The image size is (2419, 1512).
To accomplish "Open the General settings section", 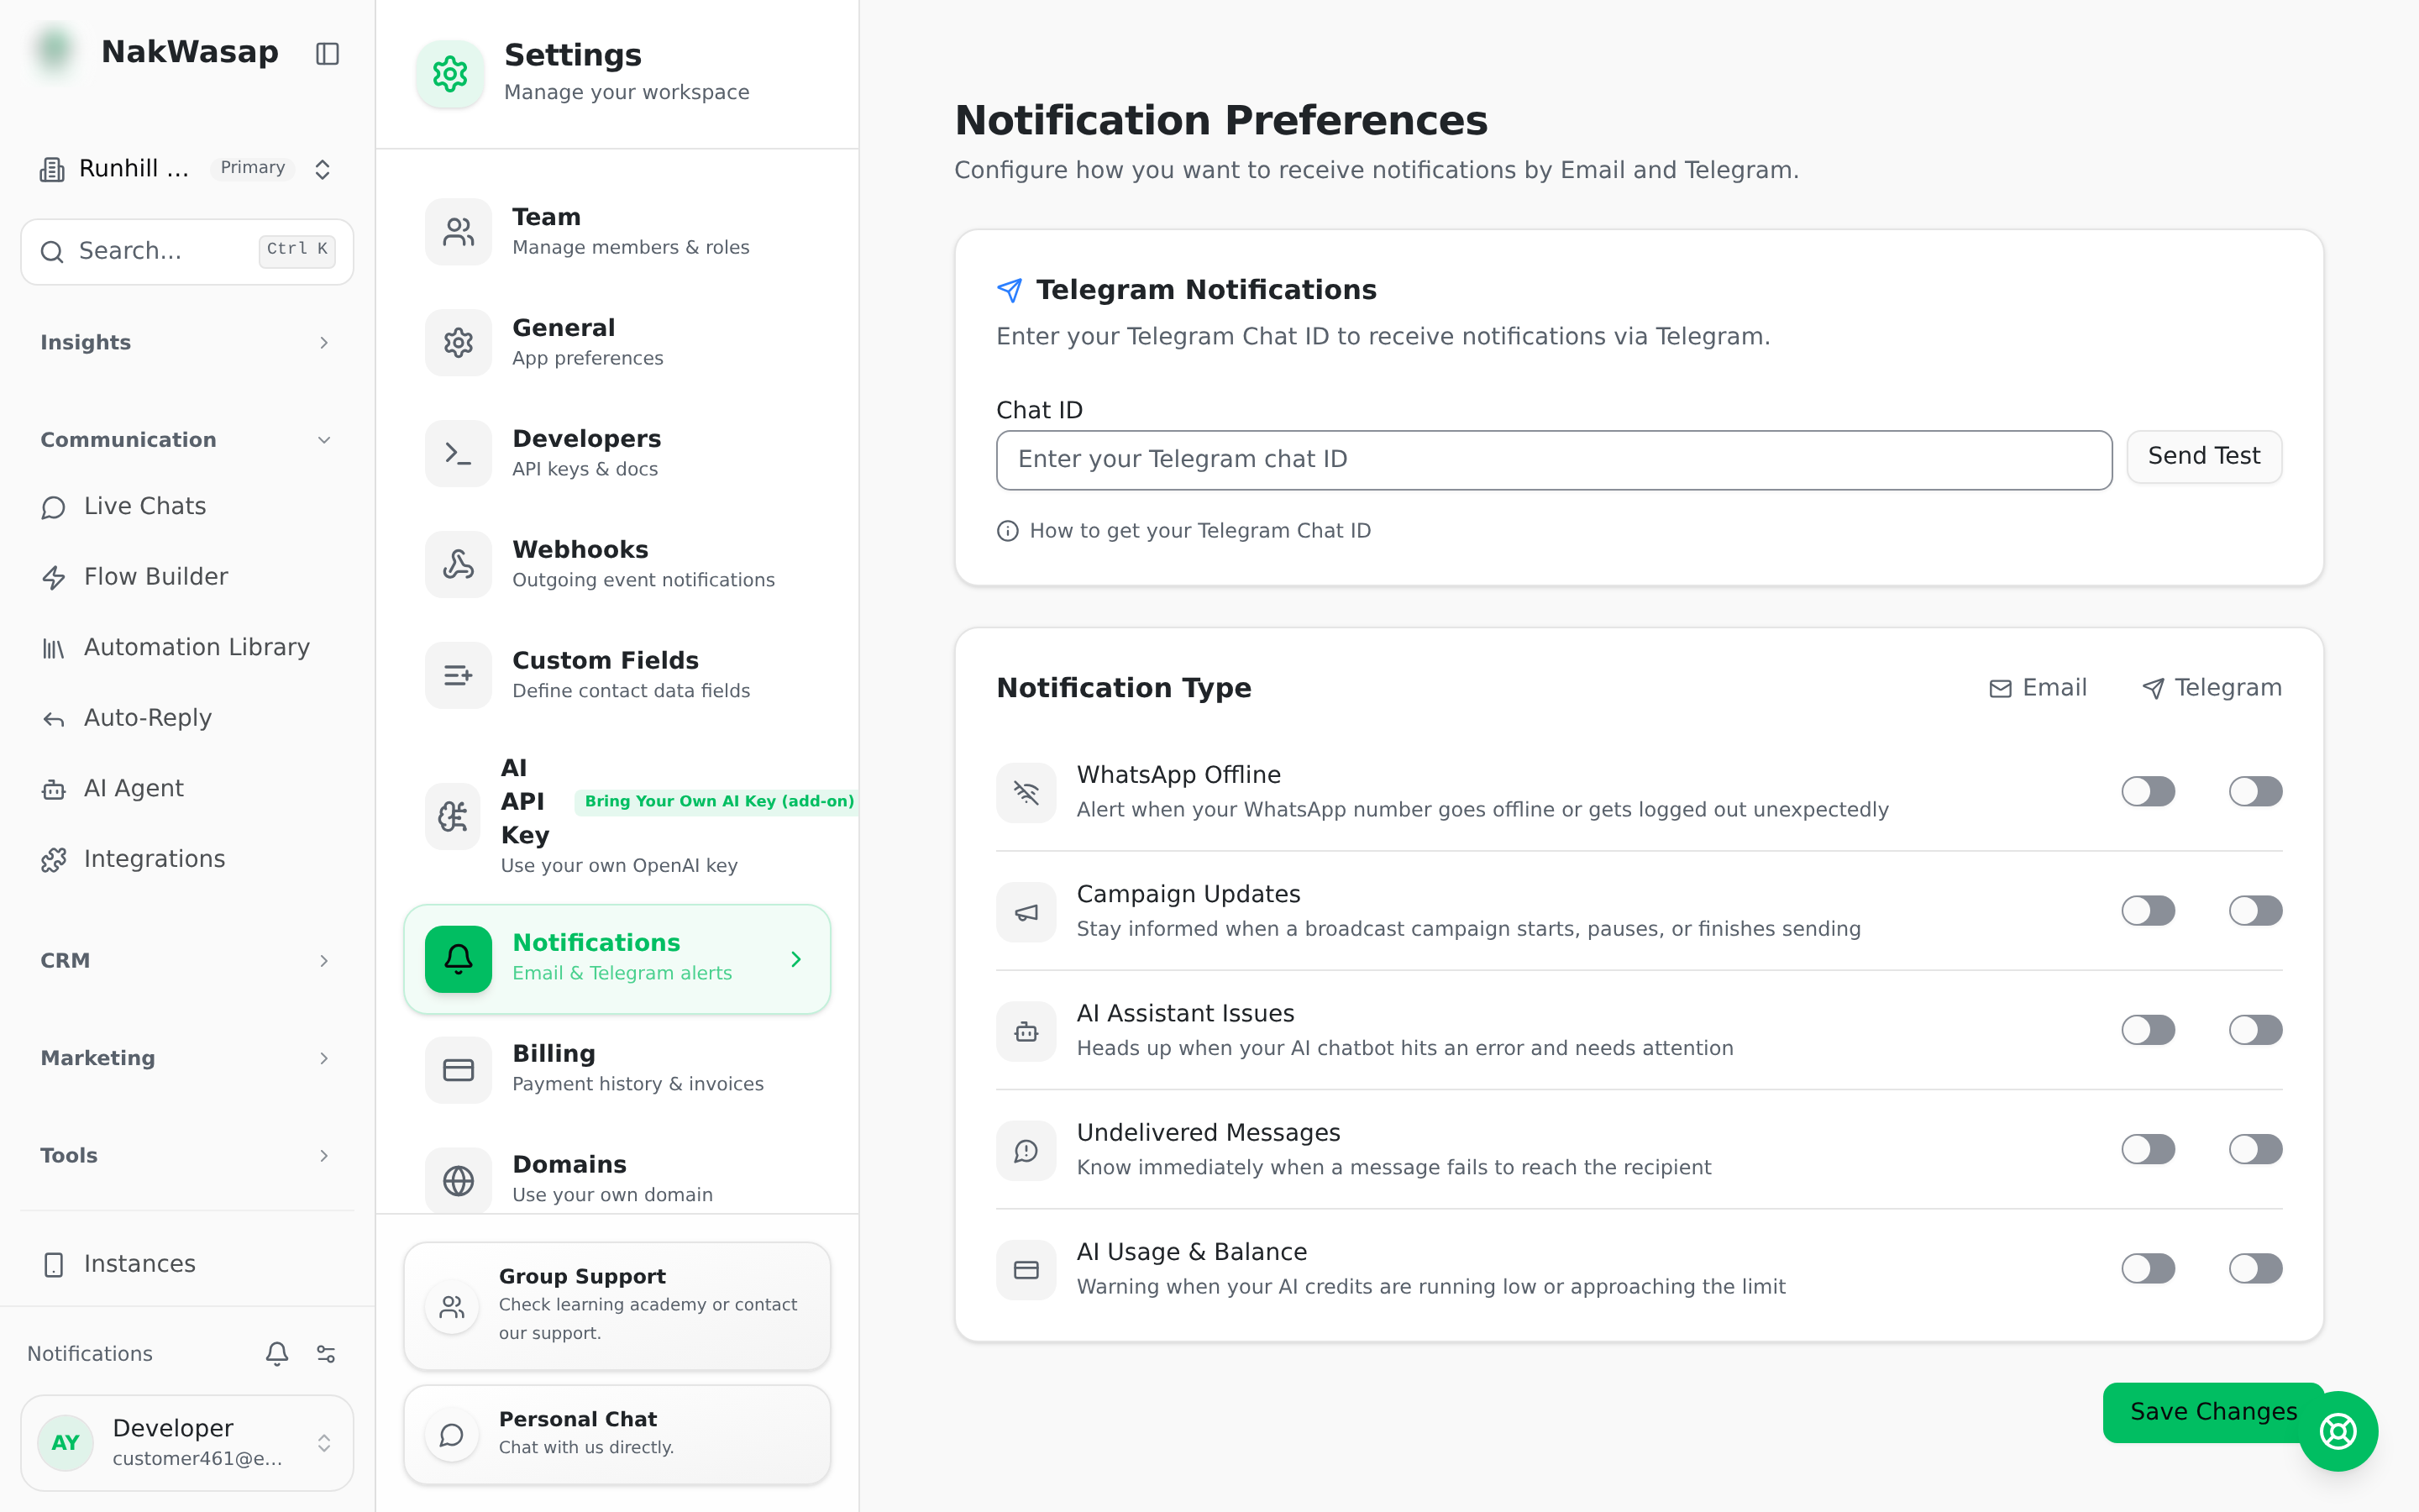I will (x=617, y=343).
